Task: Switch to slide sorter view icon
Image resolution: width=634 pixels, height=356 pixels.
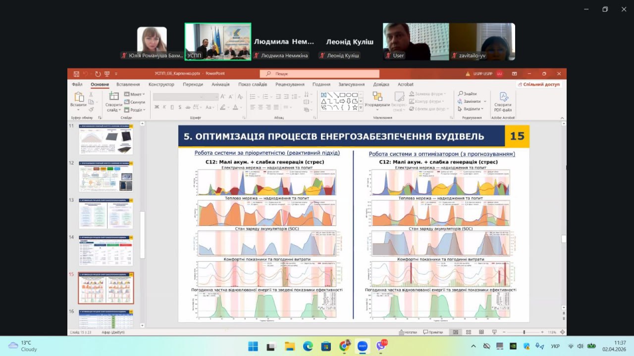Action: coord(468,332)
